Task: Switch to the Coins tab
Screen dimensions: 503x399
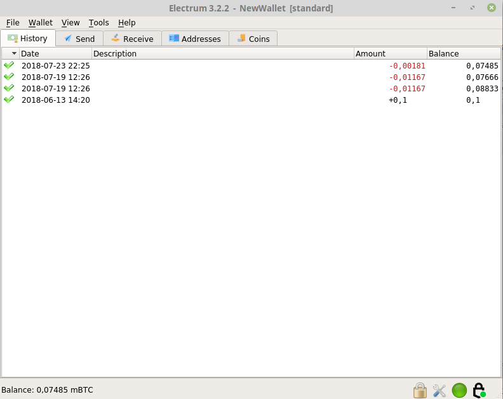Action: coord(253,39)
